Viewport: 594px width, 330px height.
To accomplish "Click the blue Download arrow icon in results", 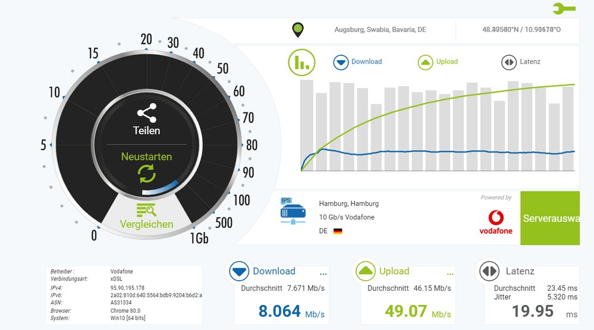I will click(239, 271).
